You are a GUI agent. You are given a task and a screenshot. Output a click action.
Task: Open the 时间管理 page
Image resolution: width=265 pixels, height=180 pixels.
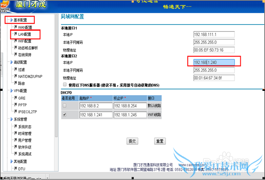(x=25, y=134)
